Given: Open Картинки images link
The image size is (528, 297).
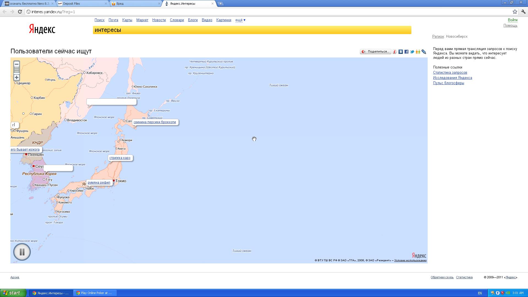Looking at the screenshot, I should coord(224,20).
